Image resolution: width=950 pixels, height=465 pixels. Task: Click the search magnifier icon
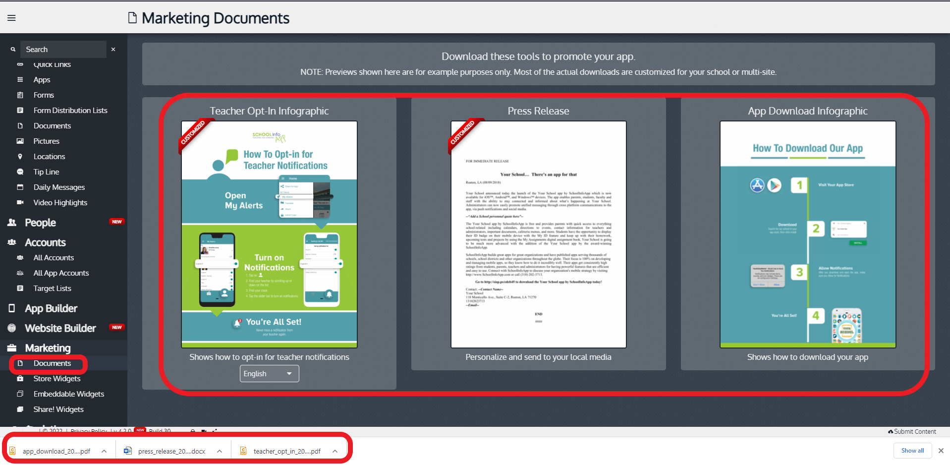pyautogui.click(x=13, y=50)
